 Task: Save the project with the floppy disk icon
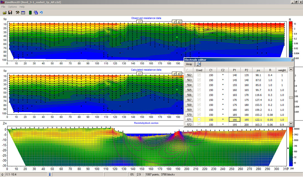pos(10,13)
